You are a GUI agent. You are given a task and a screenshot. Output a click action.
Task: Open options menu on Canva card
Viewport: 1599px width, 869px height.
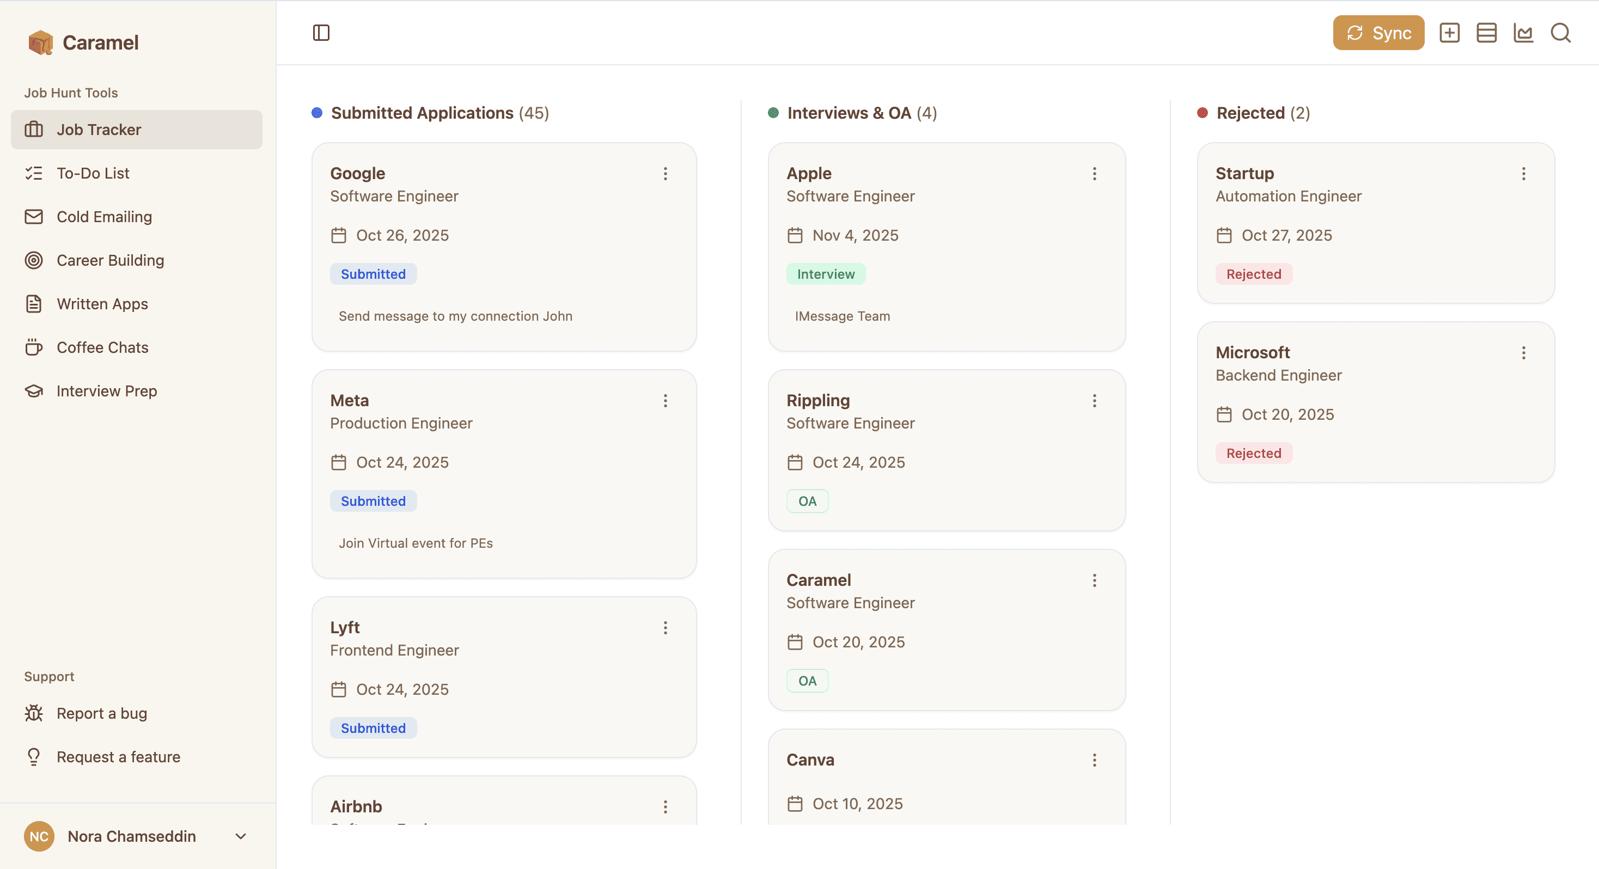[x=1094, y=760]
